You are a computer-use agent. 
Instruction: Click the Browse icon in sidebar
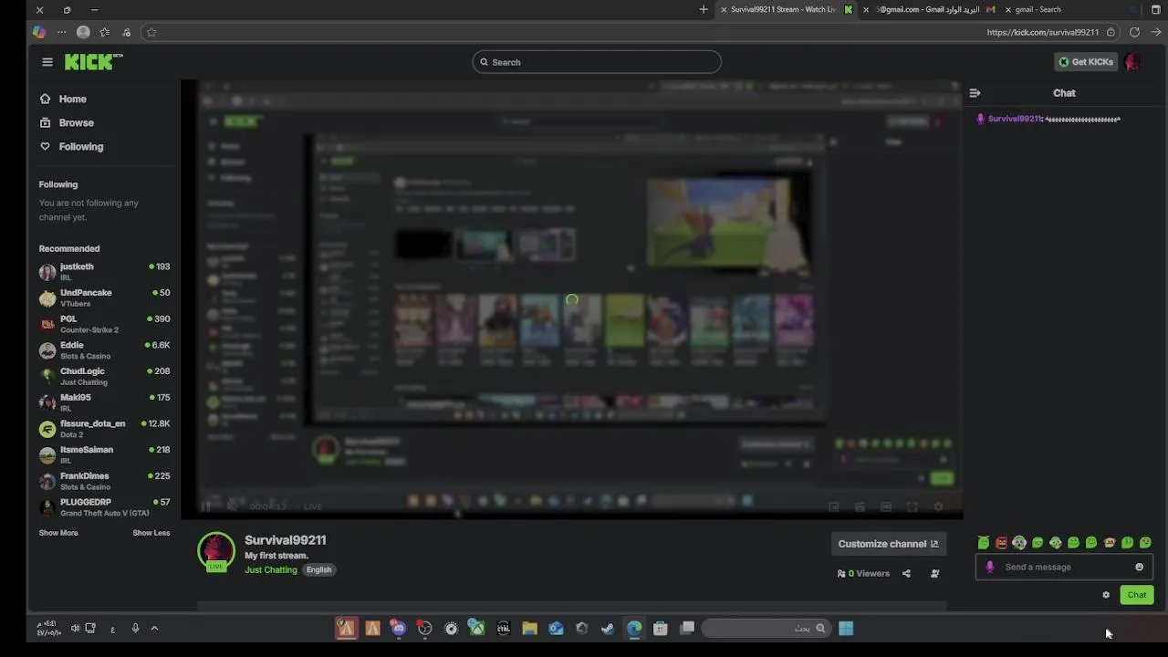[x=45, y=122]
